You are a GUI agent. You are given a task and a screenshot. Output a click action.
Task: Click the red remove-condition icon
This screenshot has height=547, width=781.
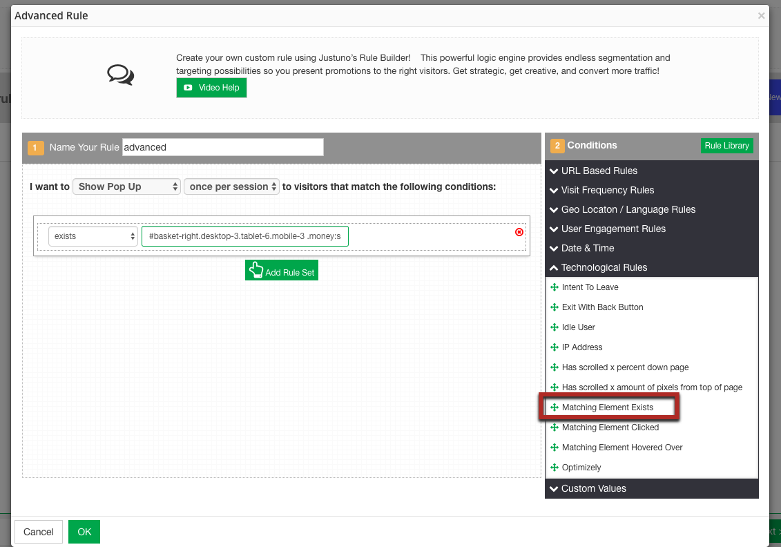pyautogui.click(x=519, y=232)
